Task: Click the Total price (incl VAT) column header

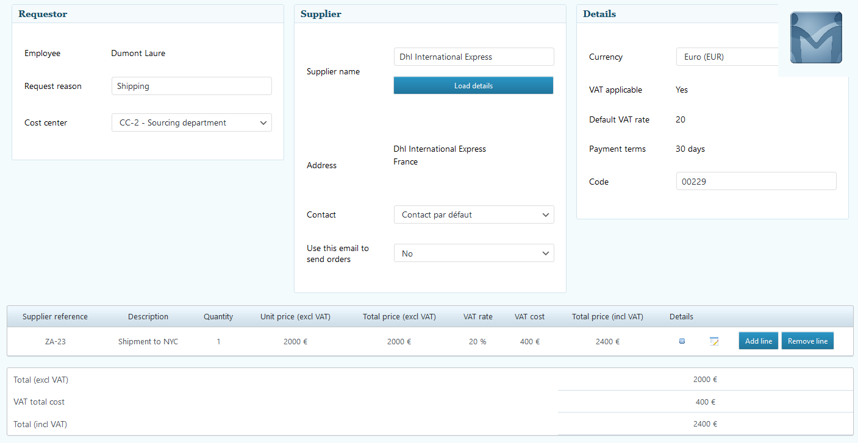Action: (x=607, y=317)
